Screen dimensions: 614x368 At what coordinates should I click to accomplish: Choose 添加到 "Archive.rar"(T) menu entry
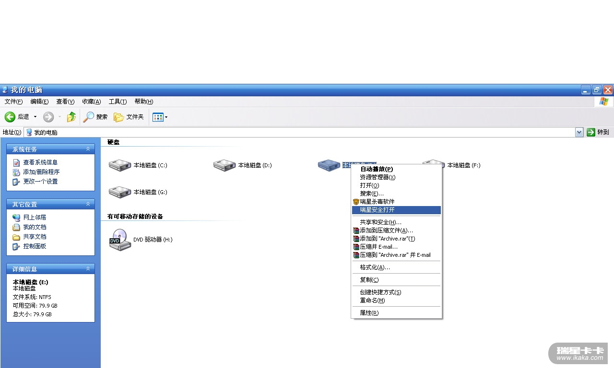click(x=396, y=239)
